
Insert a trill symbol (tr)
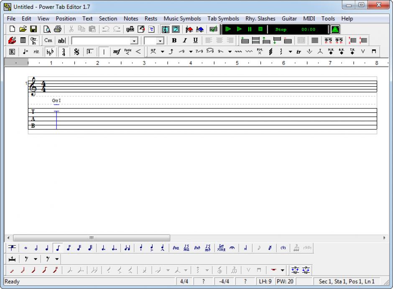tap(299, 52)
